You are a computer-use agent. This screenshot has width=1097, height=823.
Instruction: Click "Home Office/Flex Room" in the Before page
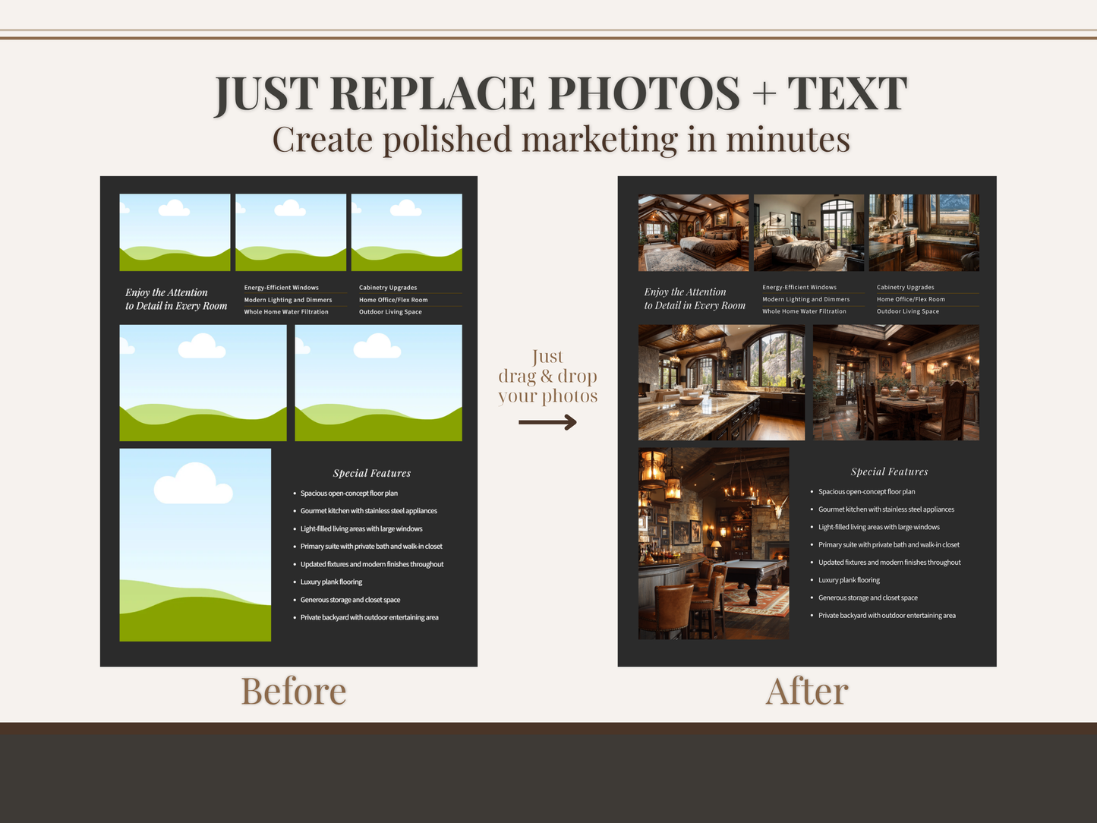pyautogui.click(x=393, y=300)
